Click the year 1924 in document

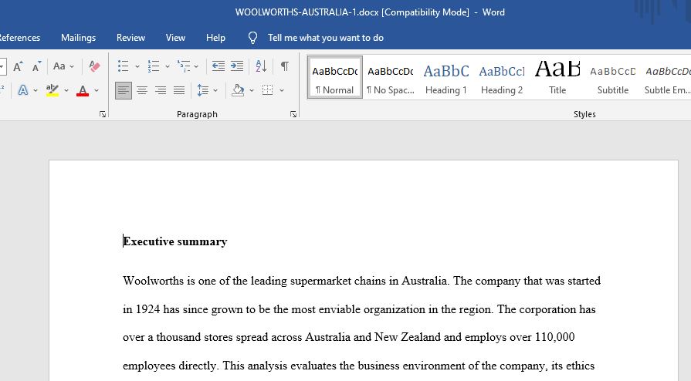[147, 309]
